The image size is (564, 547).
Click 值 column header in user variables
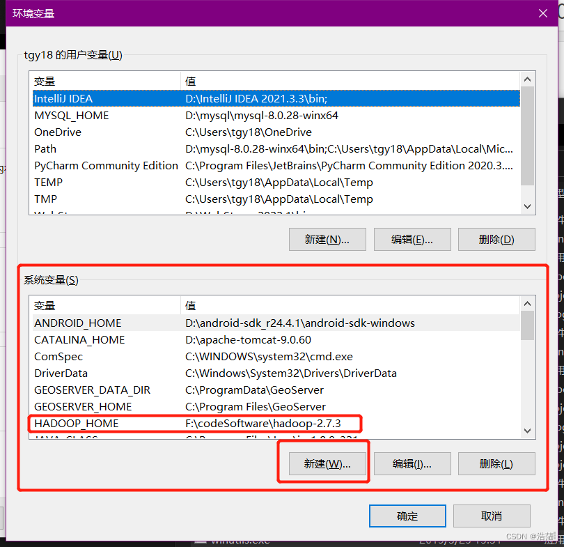tap(350, 82)
